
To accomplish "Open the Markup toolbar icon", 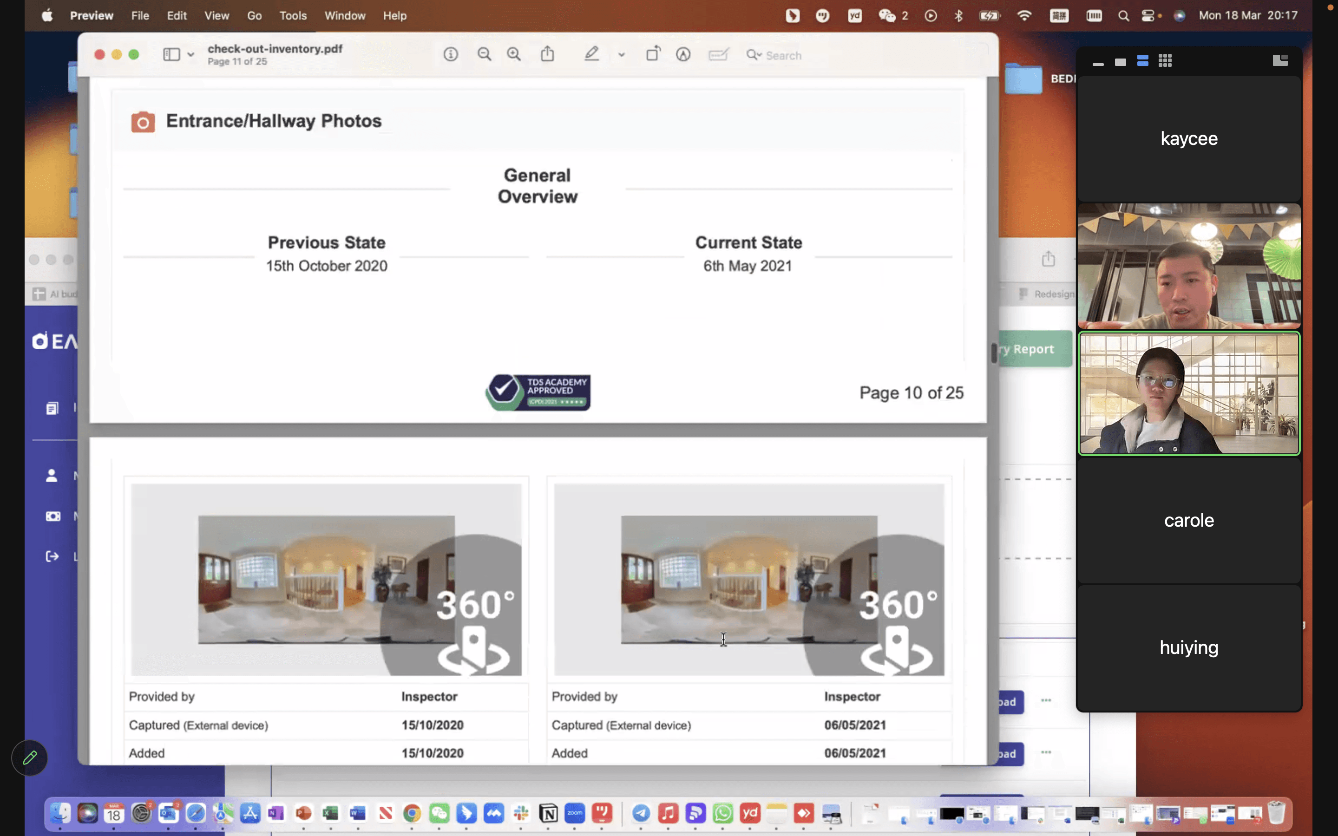I will (x=683, y=54).
